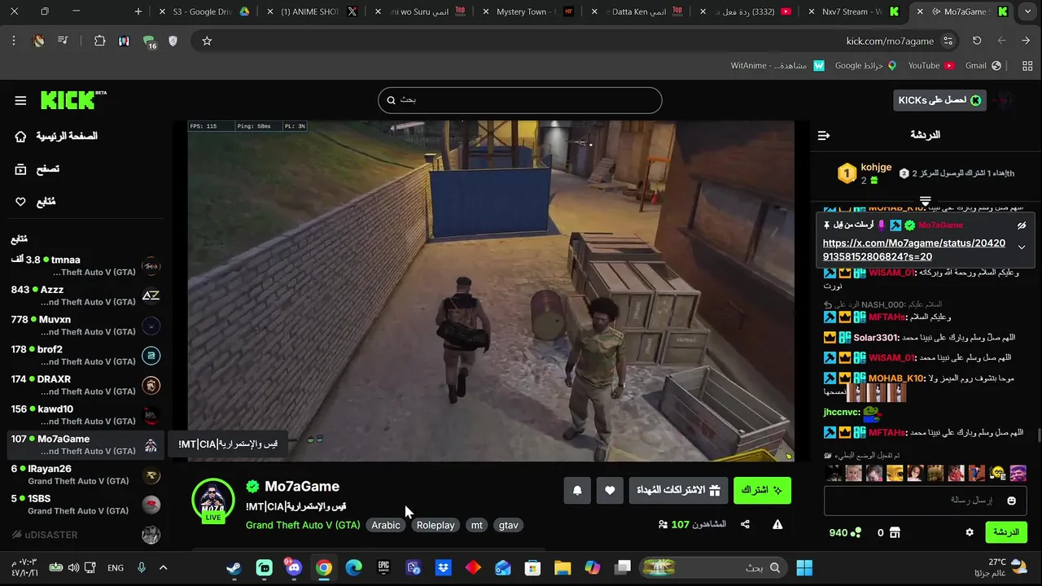This screenshot has width=1042, height=586.
Task: Select the Roleplay tag
Action: [x=436, y=525]
